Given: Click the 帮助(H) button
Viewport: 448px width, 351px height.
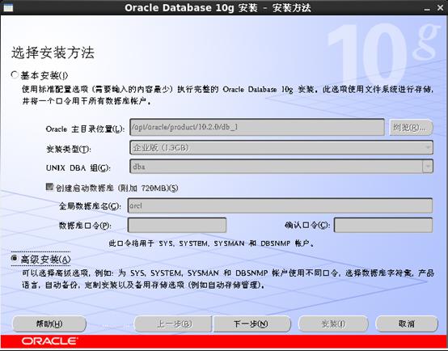Looking at the screenshot, I should pos(49,324).
